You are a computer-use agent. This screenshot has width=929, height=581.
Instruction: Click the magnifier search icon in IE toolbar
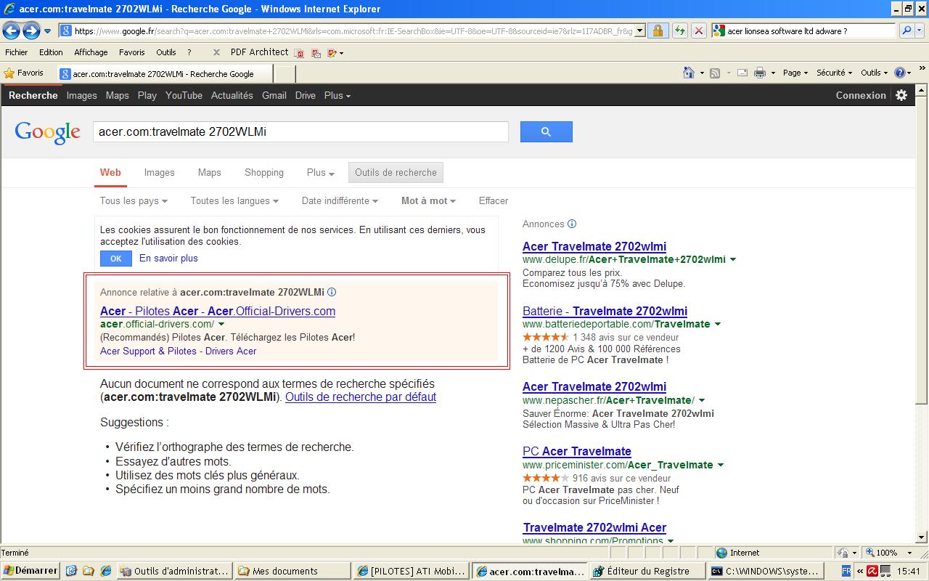[907, 31]
